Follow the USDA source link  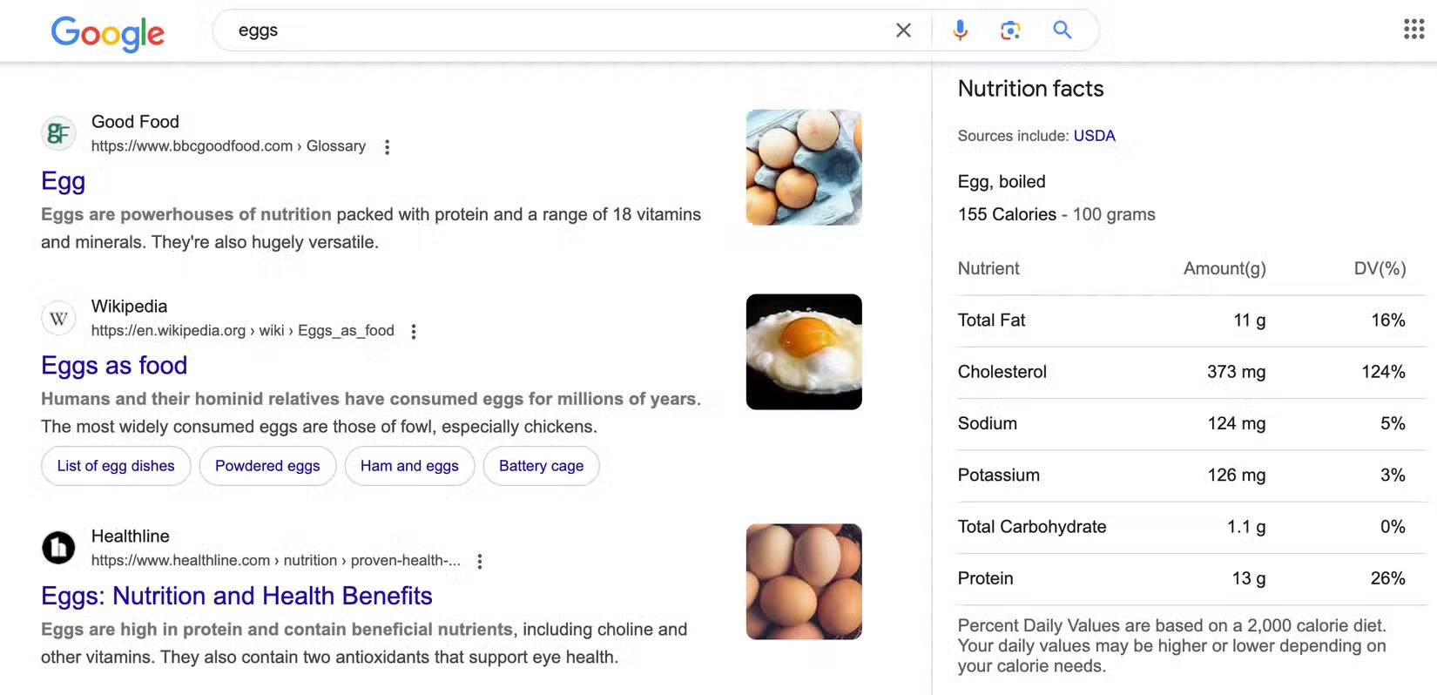tap(1094, 136)
